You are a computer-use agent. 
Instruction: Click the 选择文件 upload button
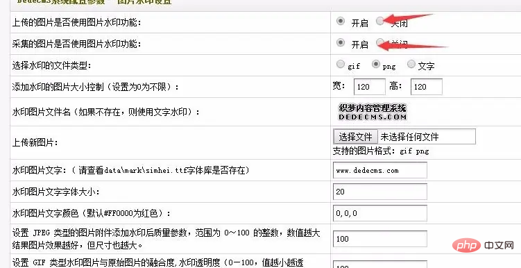click(x=355, y=137)
